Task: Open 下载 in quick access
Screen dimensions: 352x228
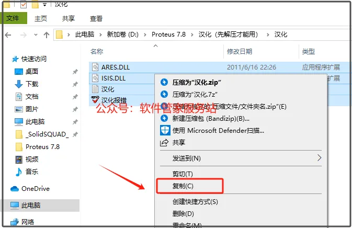Action: (x=32, y=84)
